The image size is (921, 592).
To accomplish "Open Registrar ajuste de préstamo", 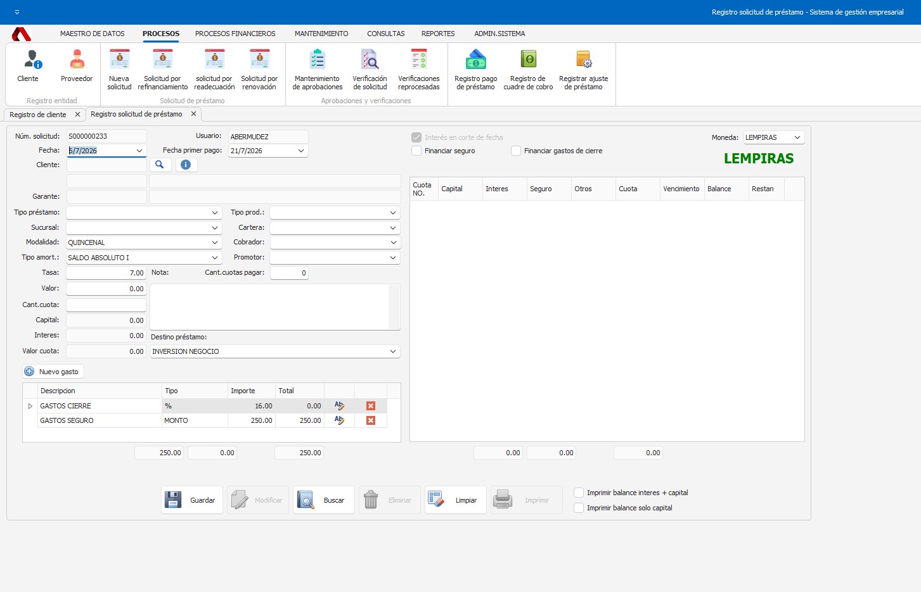I will click(x=583, y=70).
